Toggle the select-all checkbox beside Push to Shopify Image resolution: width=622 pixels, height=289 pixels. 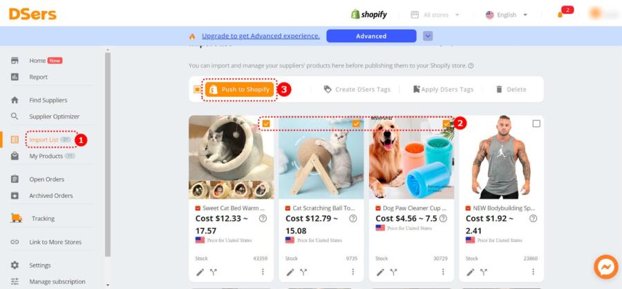tap(197, 90)
